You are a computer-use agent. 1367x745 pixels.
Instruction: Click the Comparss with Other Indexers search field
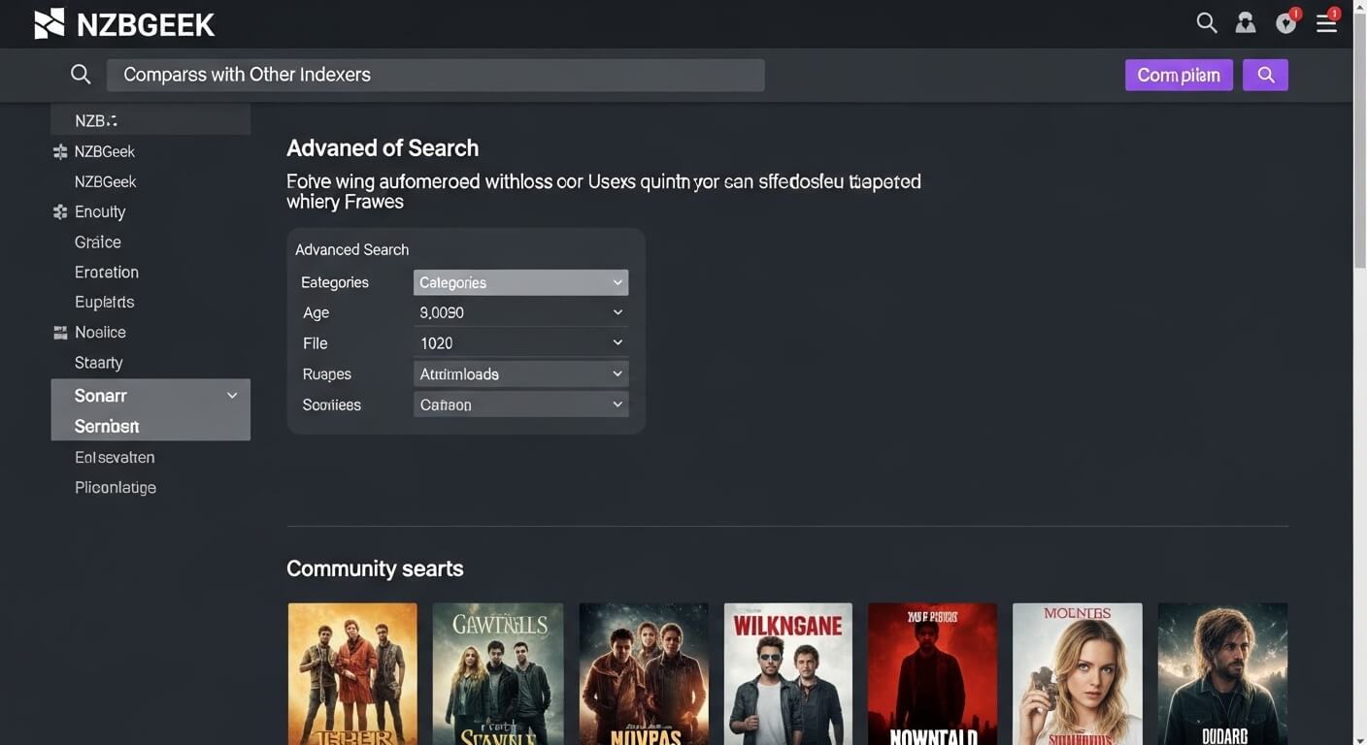[435, 75]
